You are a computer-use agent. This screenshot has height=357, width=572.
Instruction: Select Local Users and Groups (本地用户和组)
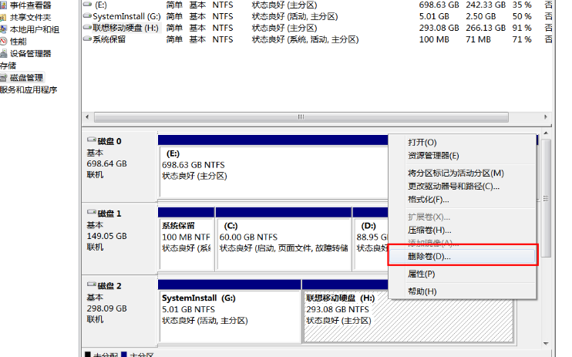tap(34, 29)
